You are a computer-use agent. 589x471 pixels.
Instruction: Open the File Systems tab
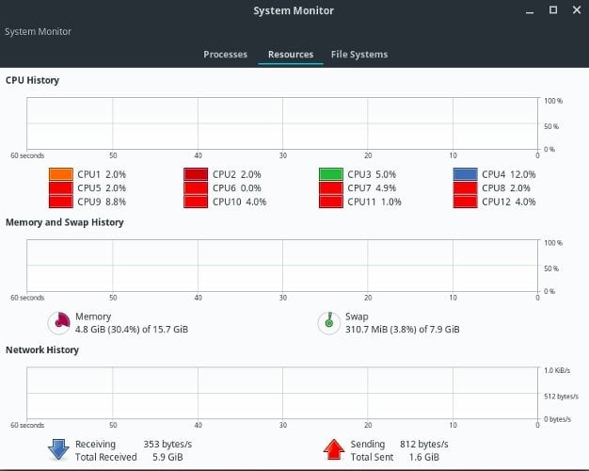[359, 55]
